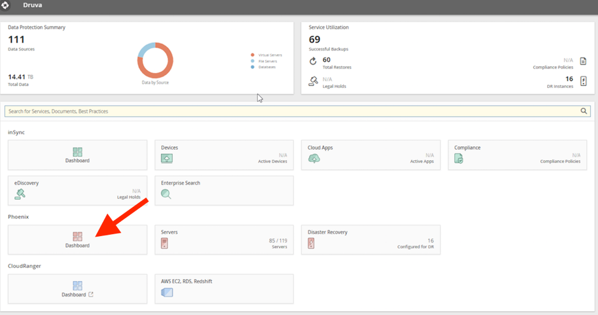The image size is (598, 315).
Task: Click the Databases legend color dot
Action: (252, 67)
